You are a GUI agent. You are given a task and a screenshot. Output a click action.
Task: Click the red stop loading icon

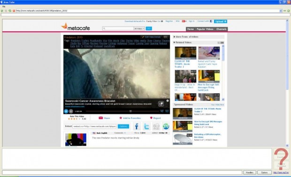pos(14,11)
